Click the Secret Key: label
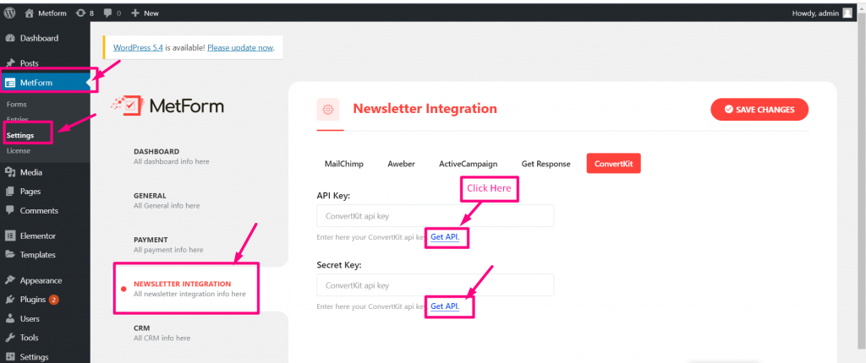This screenshot has height=363, width=866. click(338, 265)
